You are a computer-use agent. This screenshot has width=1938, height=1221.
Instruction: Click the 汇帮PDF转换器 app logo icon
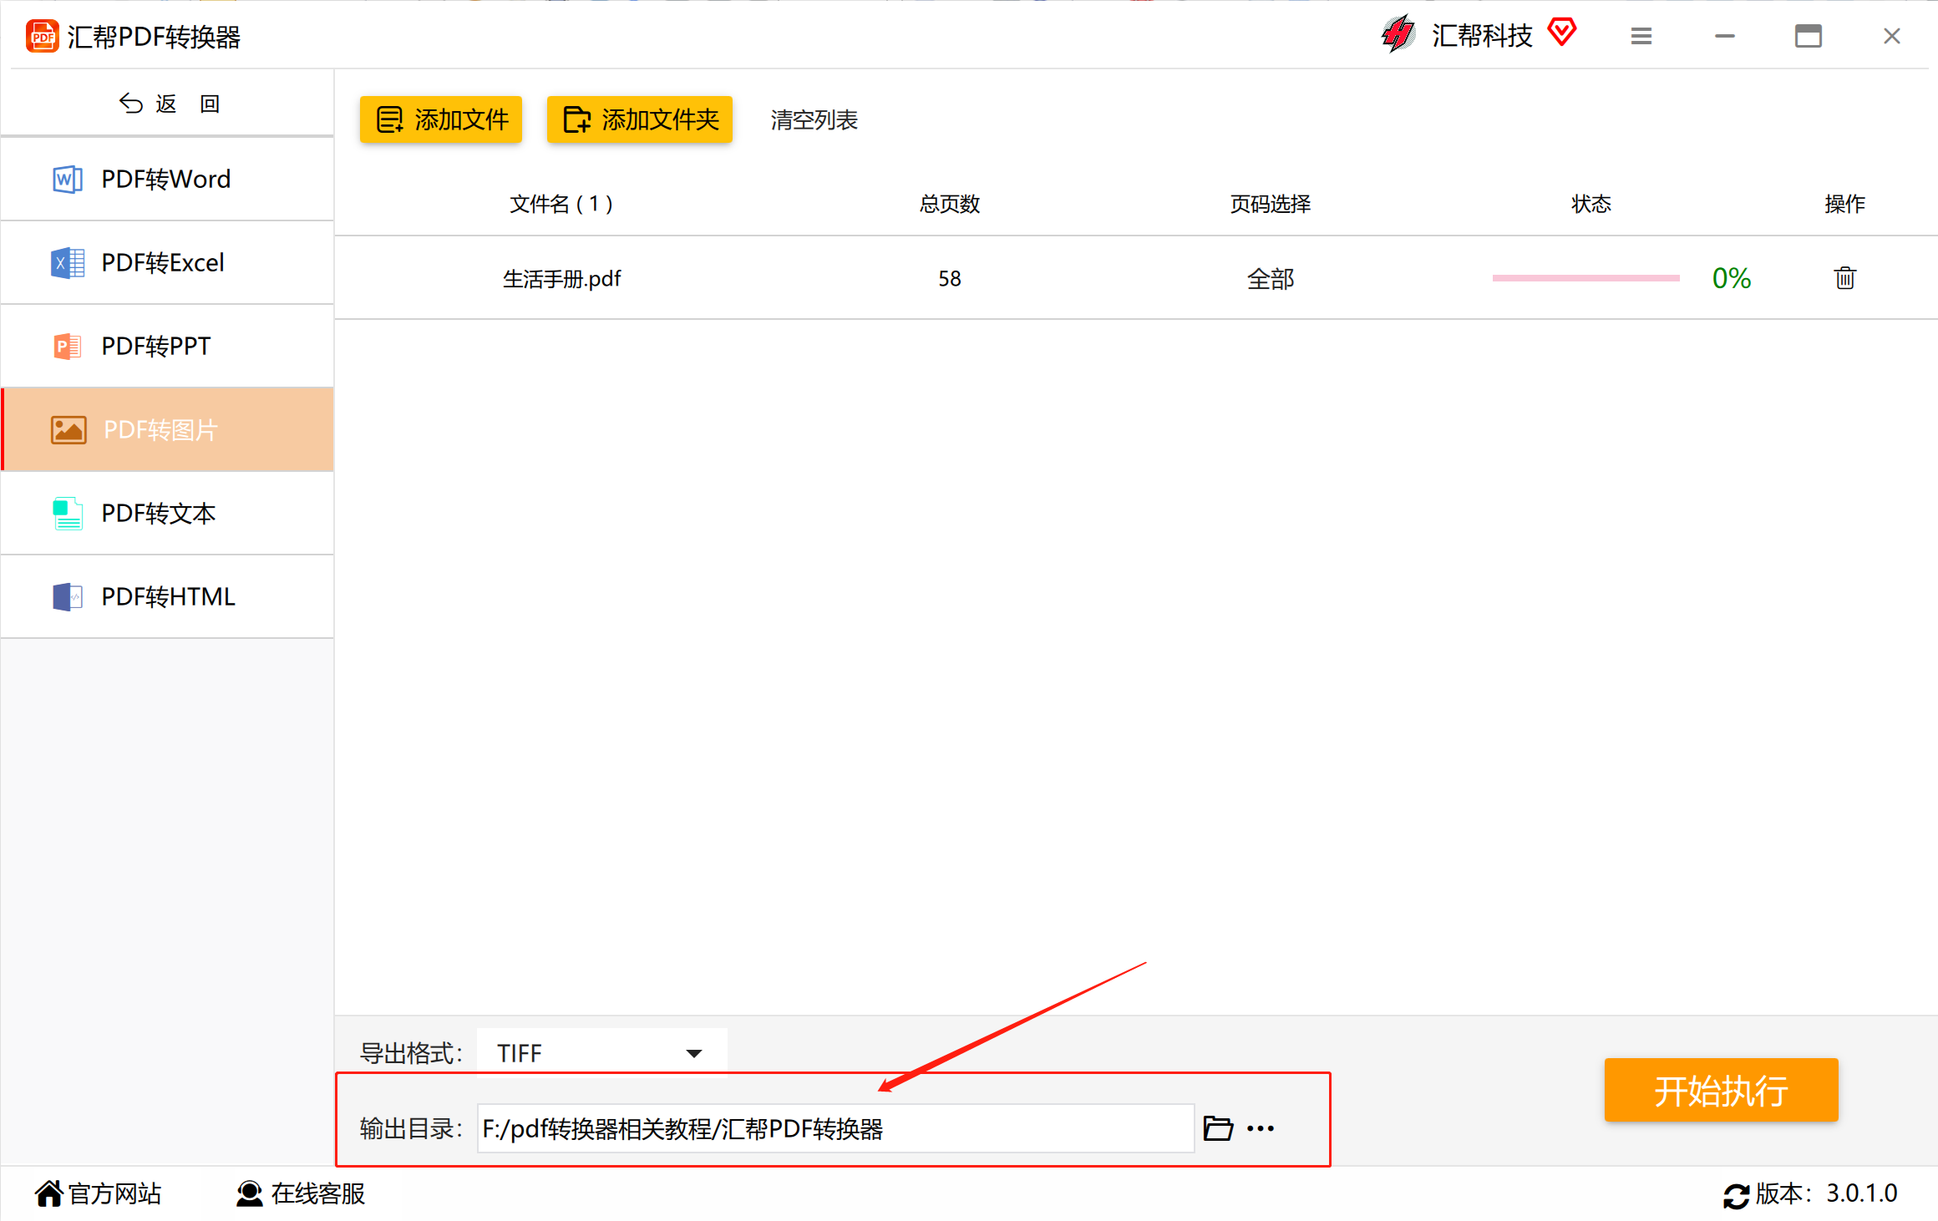[42, 37]
